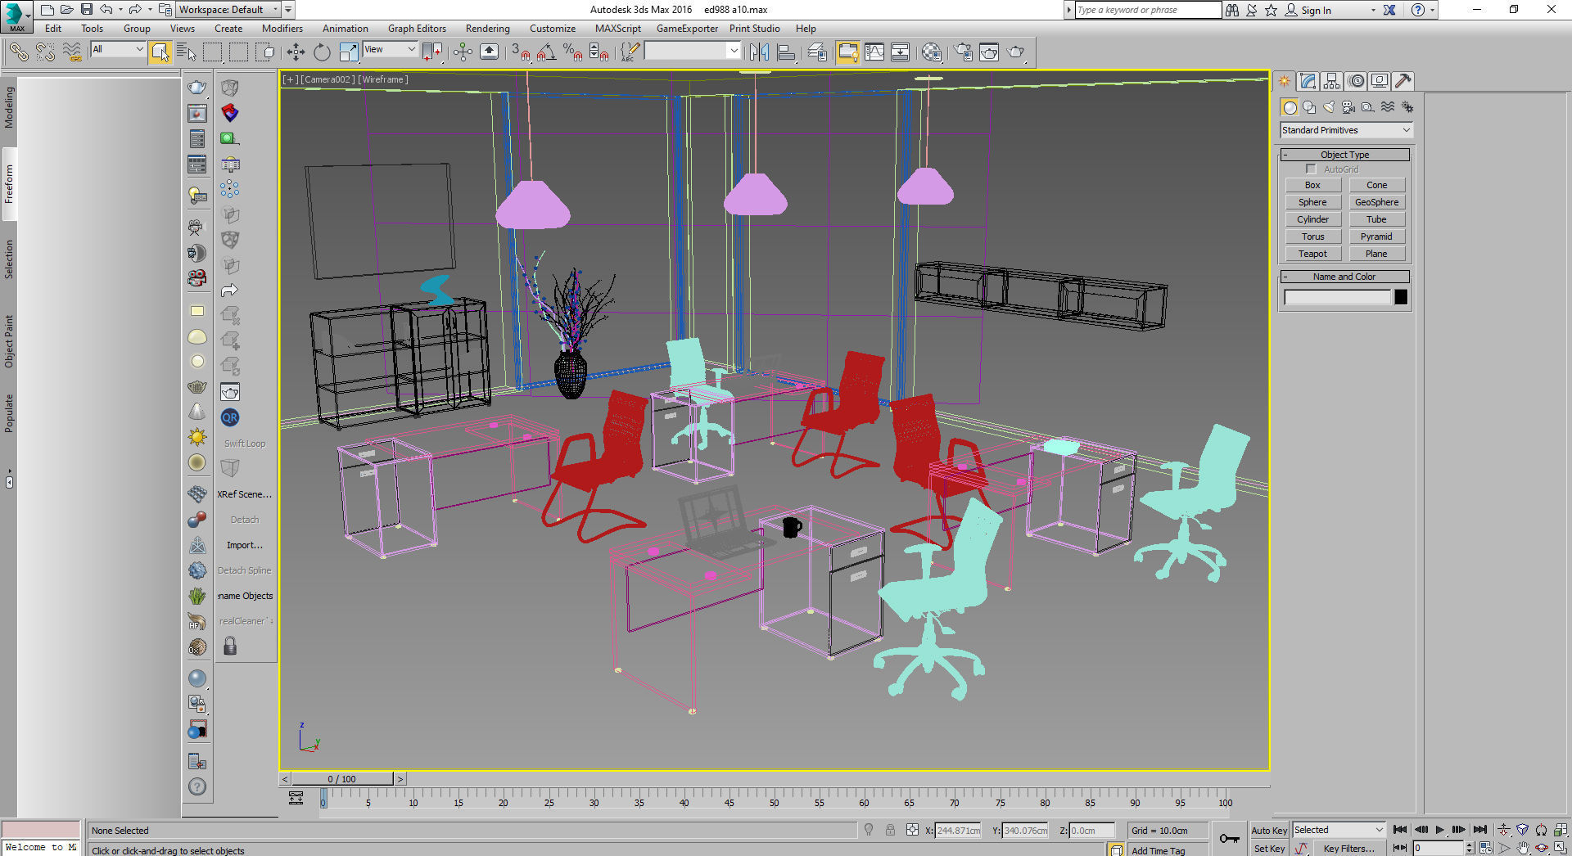Open the Display panel tab
Viewport: 1572px width, 856px height.
[1380, 81]
